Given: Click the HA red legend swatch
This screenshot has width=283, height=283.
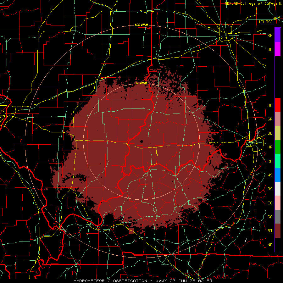Looking at the screenshot, I should tap(278, 105).
